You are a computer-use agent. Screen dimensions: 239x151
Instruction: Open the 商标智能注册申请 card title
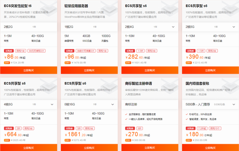point(138,83)
